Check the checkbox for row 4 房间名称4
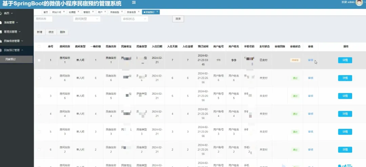 click(x=39, y=114)
